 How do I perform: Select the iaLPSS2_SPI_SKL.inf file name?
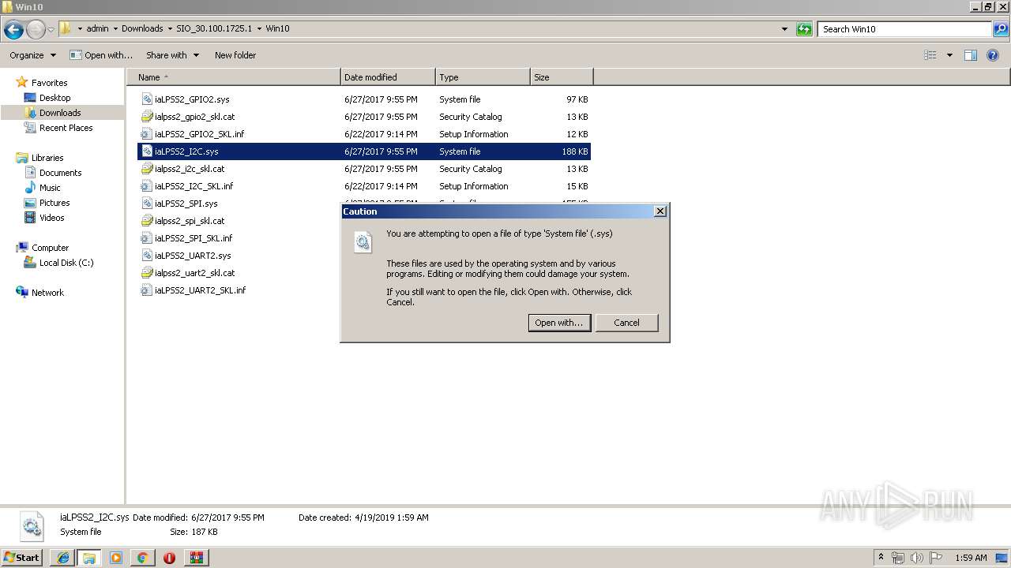194,238
